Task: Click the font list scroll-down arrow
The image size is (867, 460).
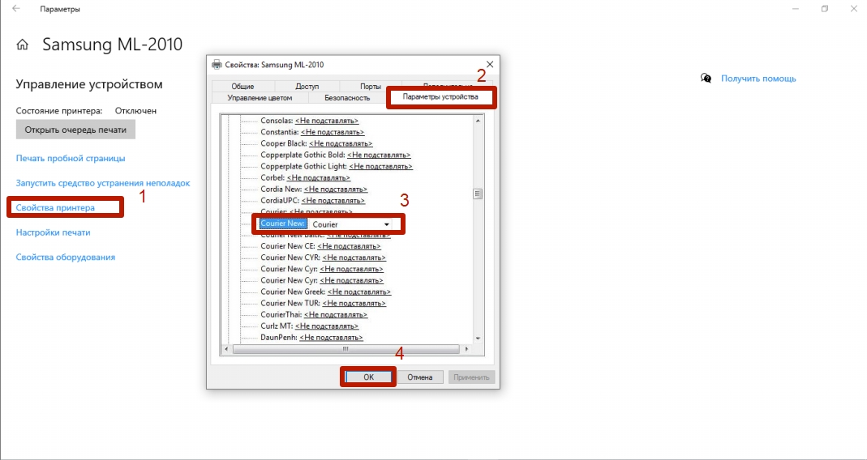Action: (478, 338)
